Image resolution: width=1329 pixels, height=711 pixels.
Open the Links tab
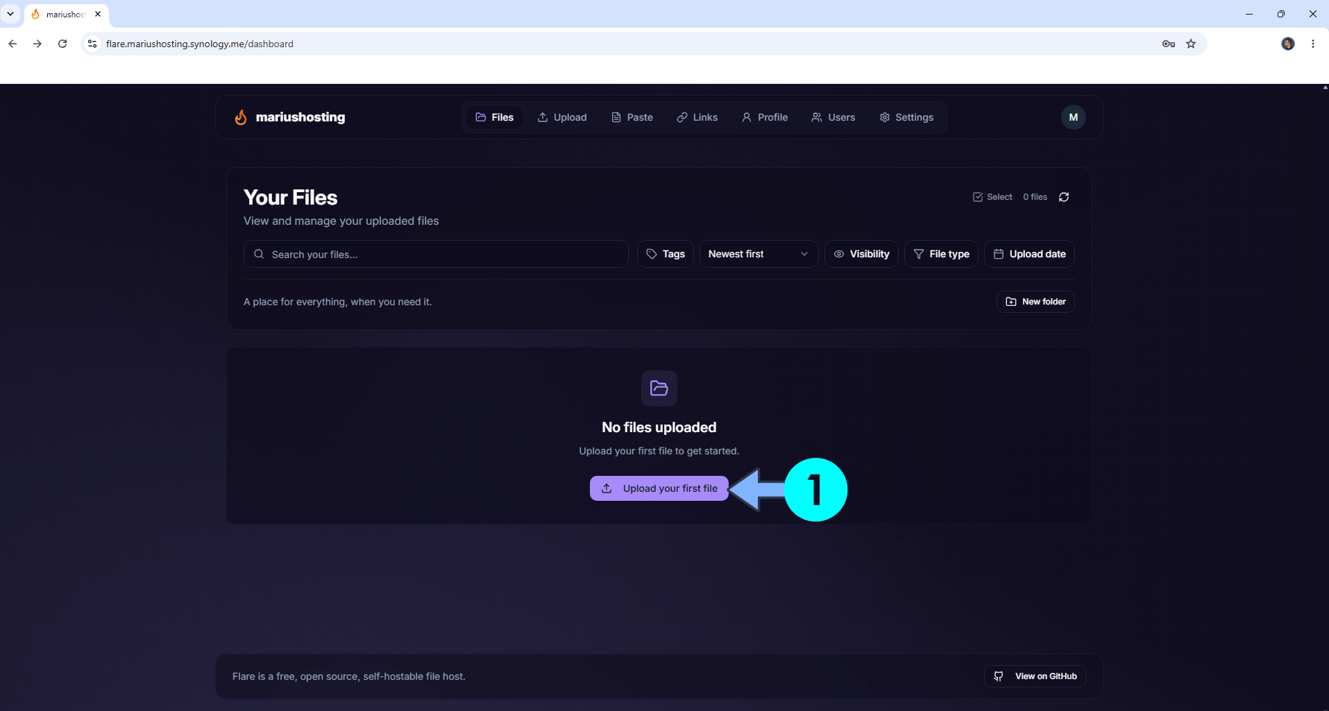click(697, 117)
